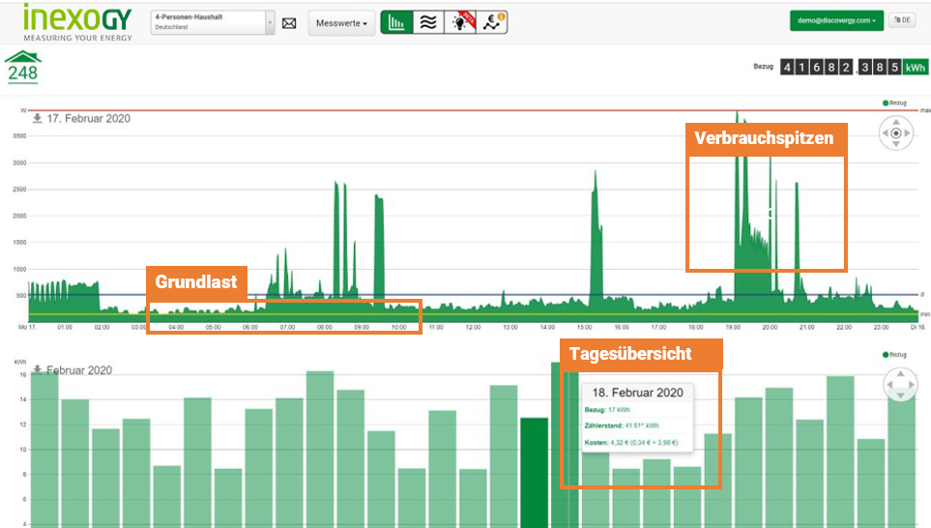Pan the daily chart right with arrow

[908, 133]
